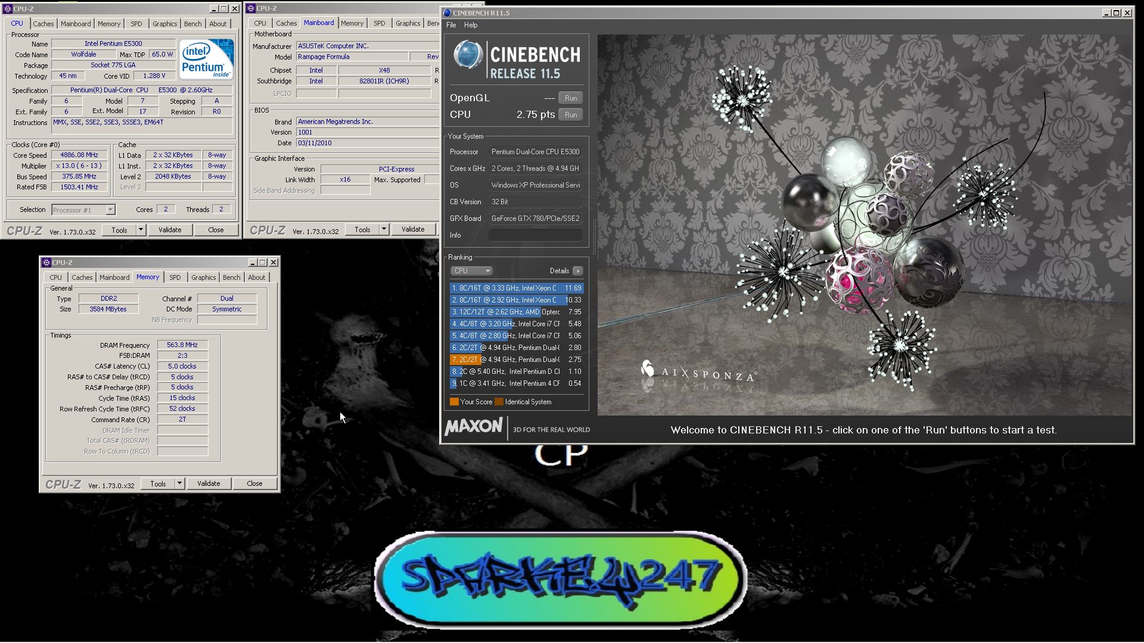Select ranking row 3 AMD Opteron entry
Image resolution: width=1144 pixels, height=643 pixels.
pyautogui.click(x=517, y=312)
